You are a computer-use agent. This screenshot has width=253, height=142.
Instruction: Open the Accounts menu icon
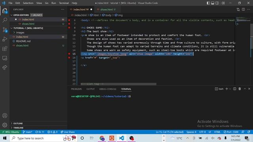click(x=5, y=116)
